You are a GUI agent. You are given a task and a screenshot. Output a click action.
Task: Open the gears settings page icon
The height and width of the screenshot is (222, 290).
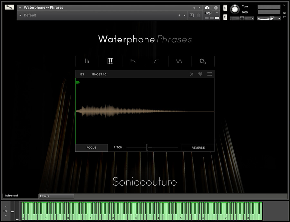tap(203, 61)
